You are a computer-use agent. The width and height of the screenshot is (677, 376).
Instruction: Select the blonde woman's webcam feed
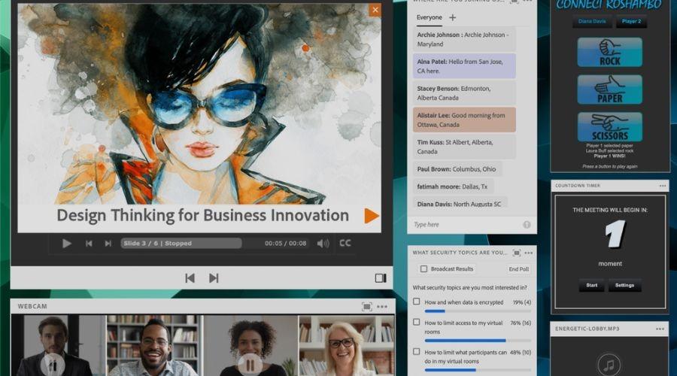tap(346, 345)
